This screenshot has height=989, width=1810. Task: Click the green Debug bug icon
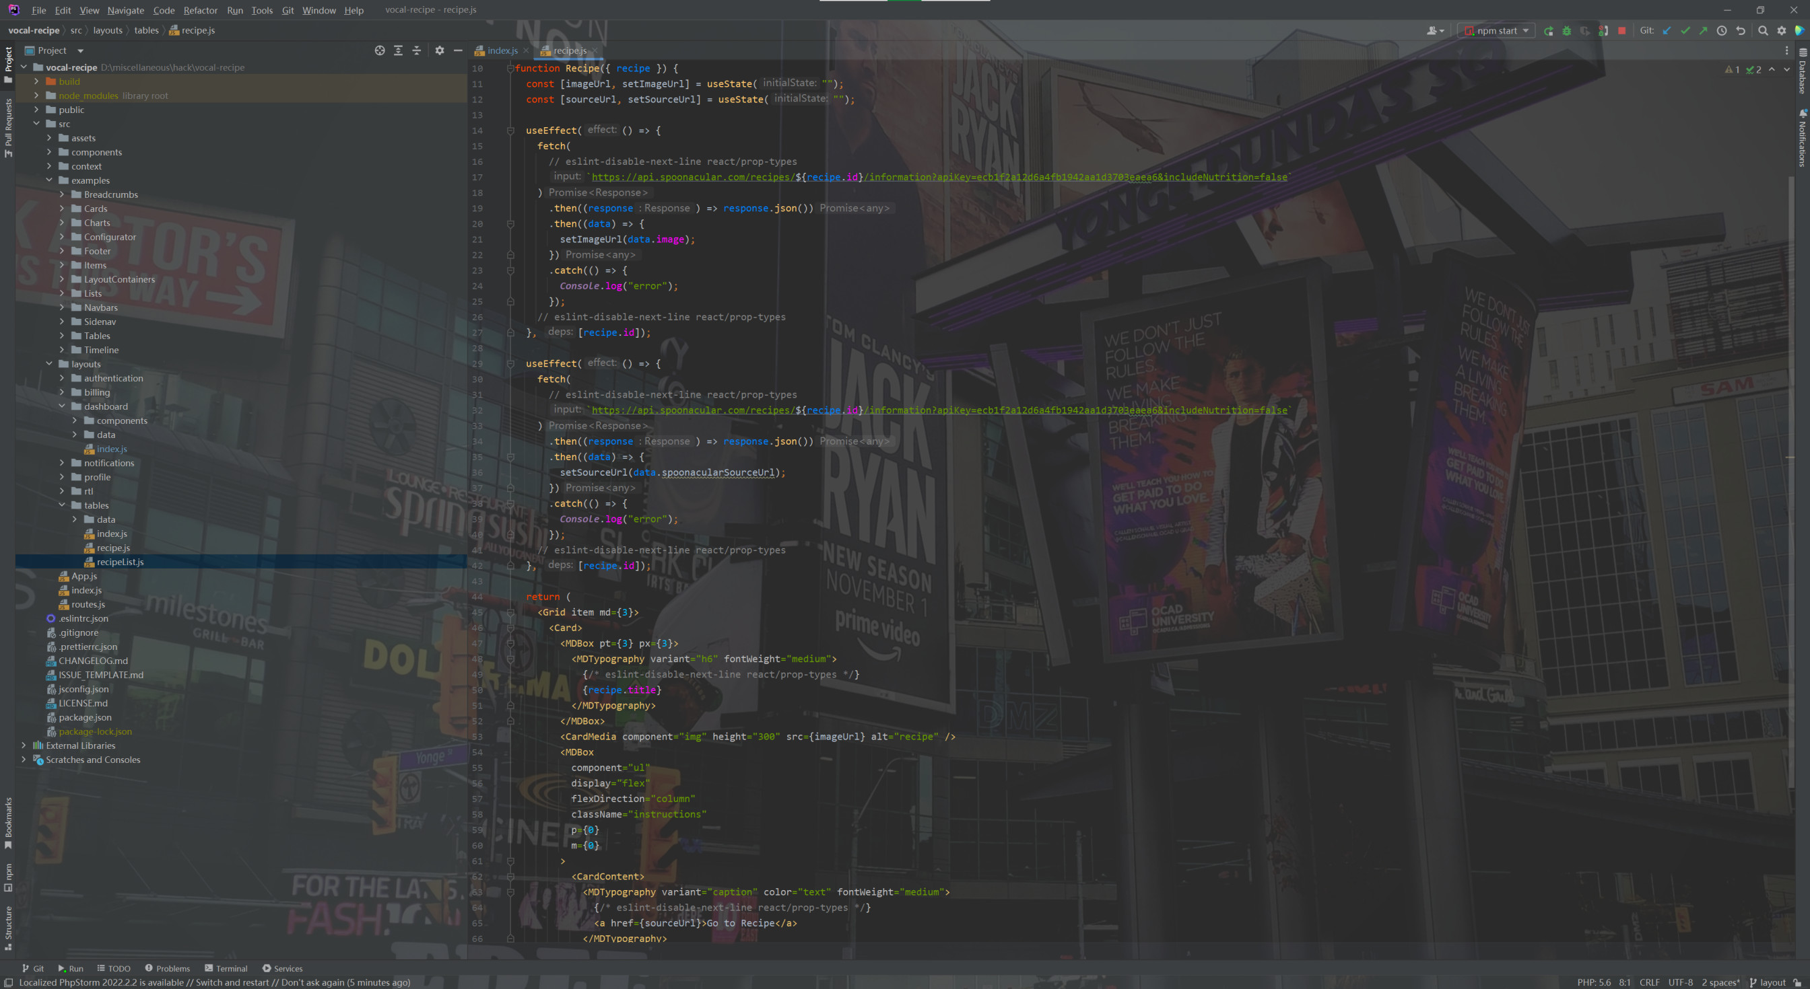pyautogui.click(x=1566, y=31)
